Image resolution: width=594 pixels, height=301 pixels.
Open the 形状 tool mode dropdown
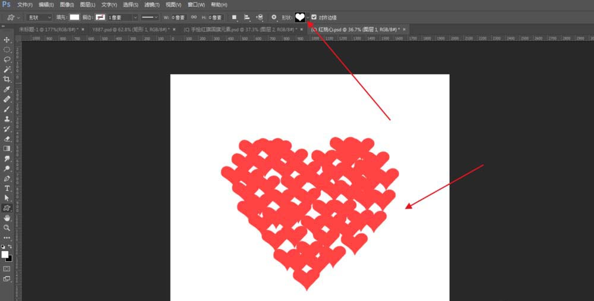[x=40, y=17]
